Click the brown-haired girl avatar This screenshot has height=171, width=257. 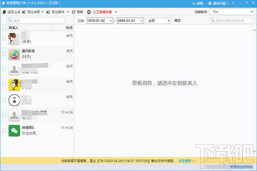pos(14,39)
